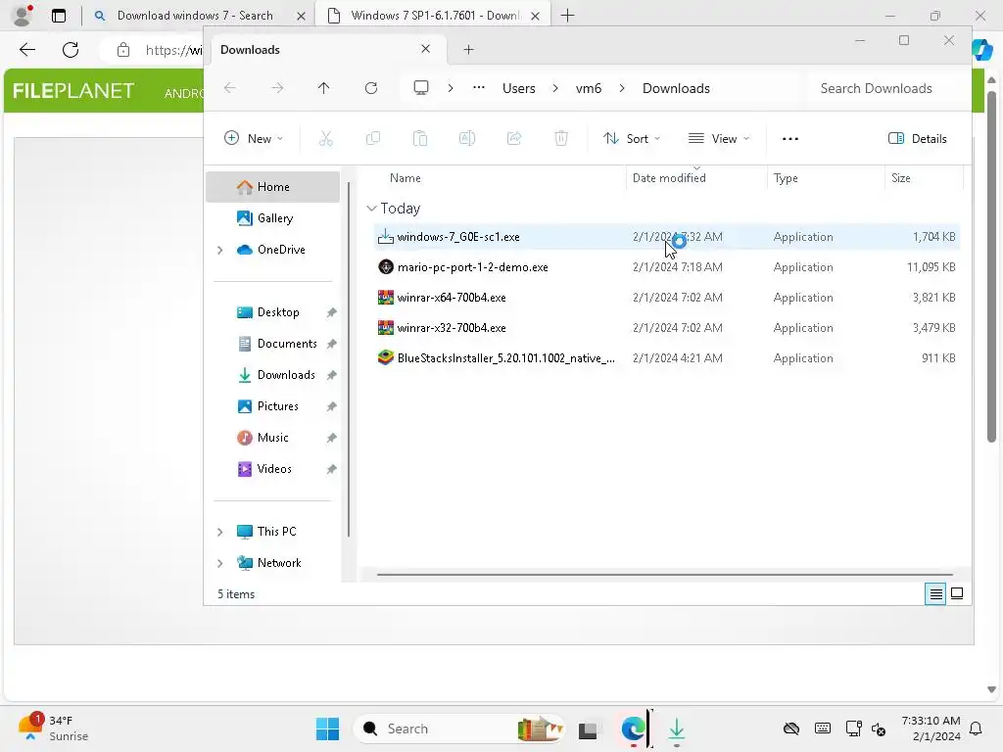Go forward in File Explorer
This screenshot has height=752, width=1003.
[x=277, y=88]
